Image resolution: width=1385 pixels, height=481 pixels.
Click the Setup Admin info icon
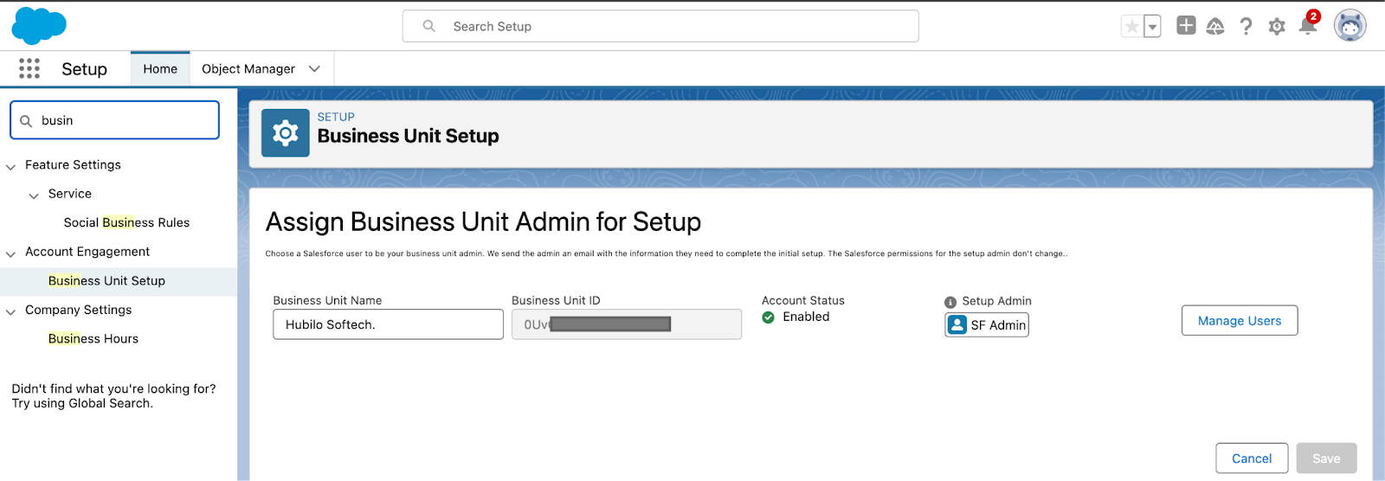950,302
